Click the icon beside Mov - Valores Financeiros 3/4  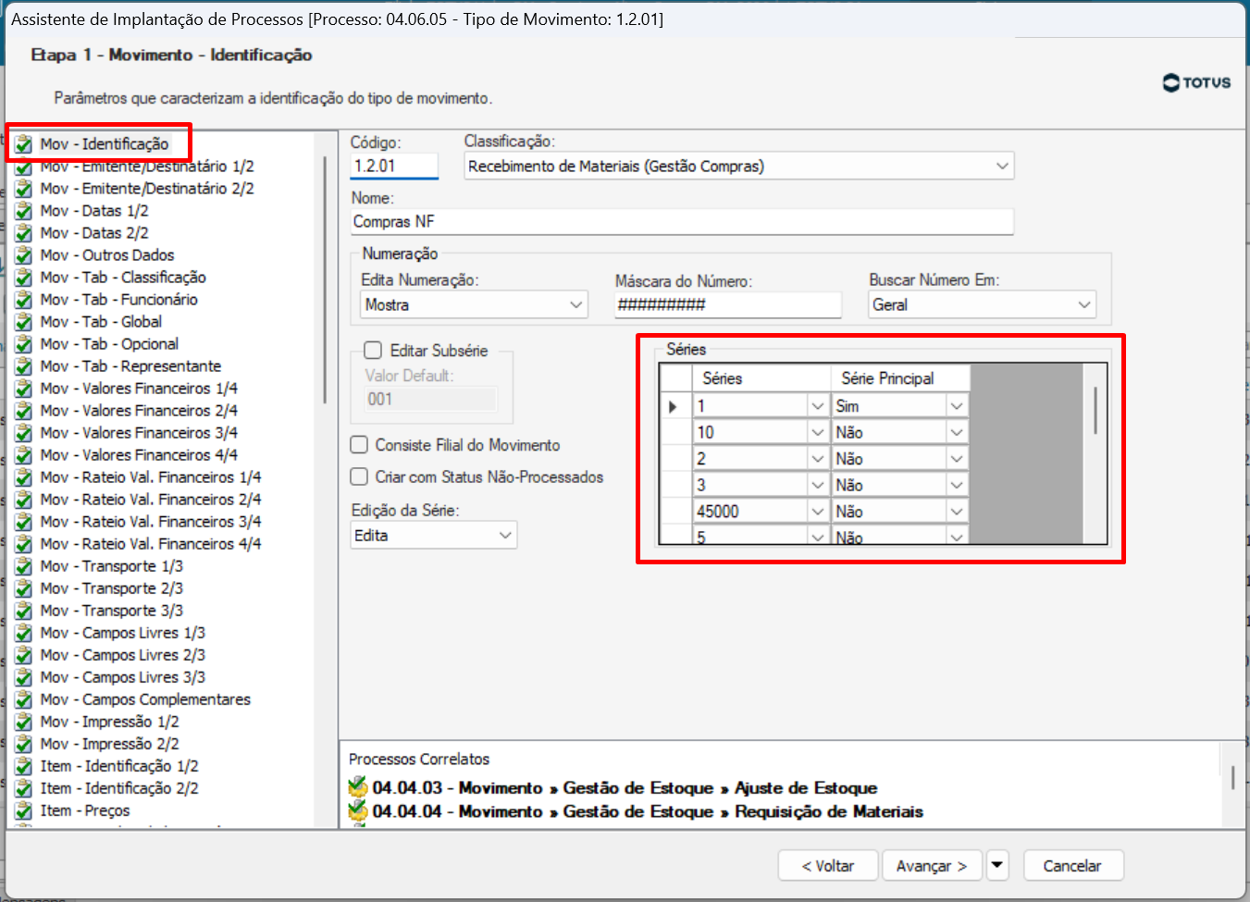(x=24, y=433)
